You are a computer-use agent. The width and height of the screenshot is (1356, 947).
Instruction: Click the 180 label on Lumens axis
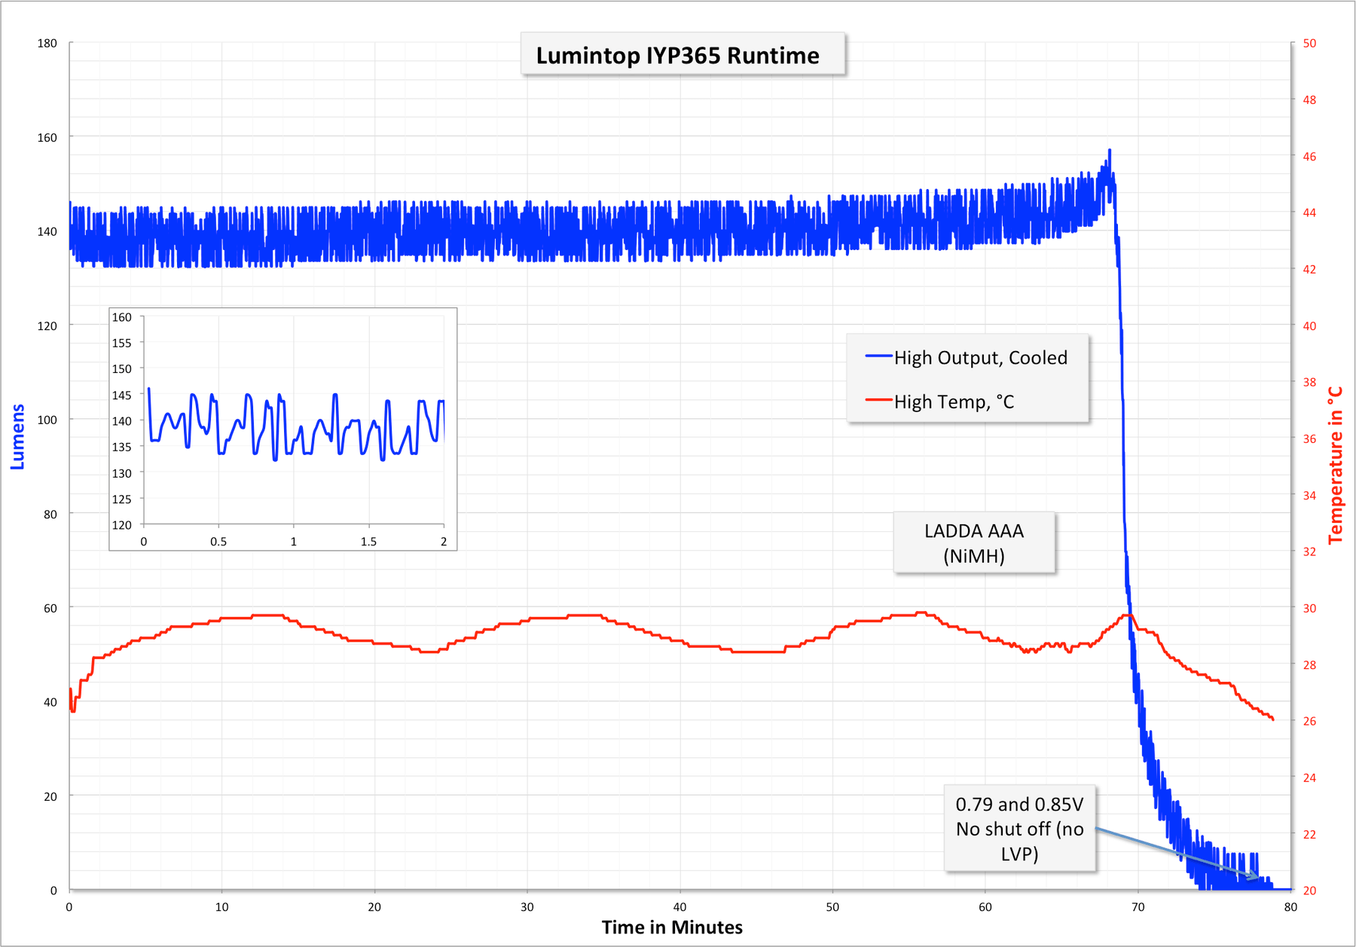(x=47, y=44)
